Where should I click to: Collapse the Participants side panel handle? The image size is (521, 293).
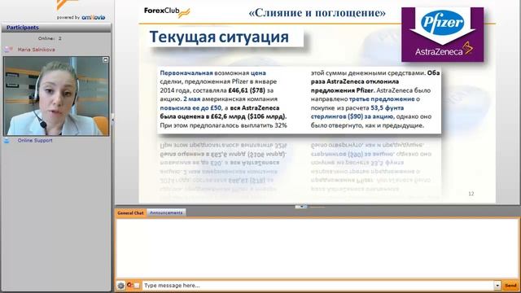pos(112,120)
